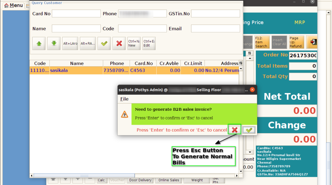Click Insert: Clear All button
Screen dimensions: 332x185
tap(279, 42)
